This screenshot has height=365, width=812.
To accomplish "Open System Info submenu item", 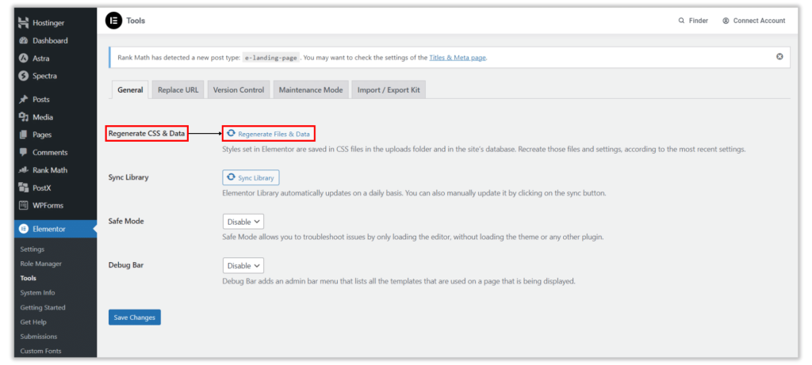I will [37, 293].
